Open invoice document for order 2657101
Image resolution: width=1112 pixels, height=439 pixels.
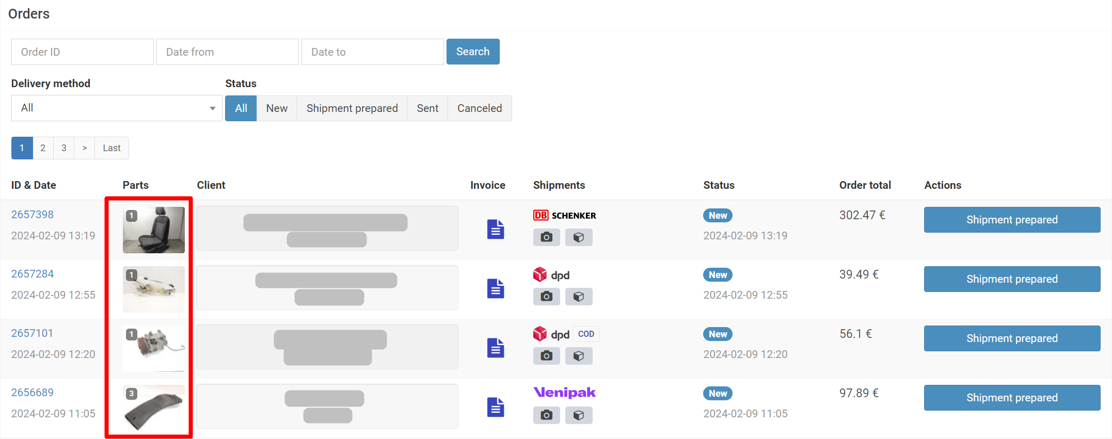(495, 348)
